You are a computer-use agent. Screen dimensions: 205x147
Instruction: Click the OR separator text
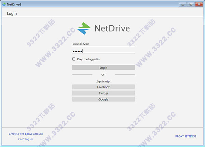click(x=103, y=75)
